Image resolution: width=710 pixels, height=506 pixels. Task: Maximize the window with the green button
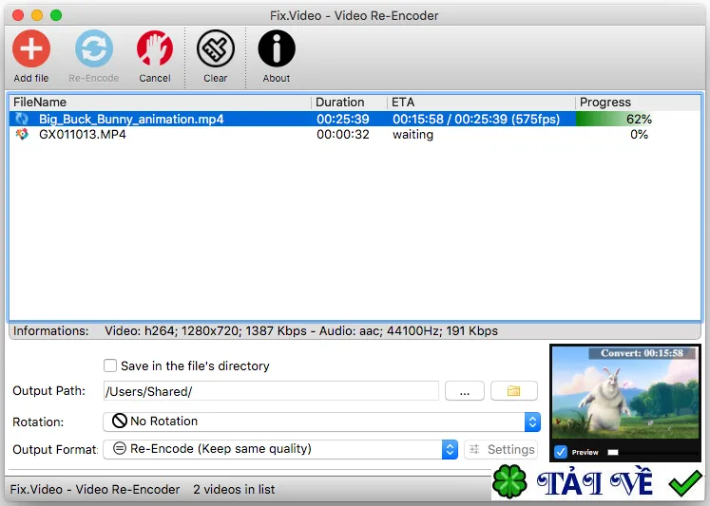click(56, 15)
